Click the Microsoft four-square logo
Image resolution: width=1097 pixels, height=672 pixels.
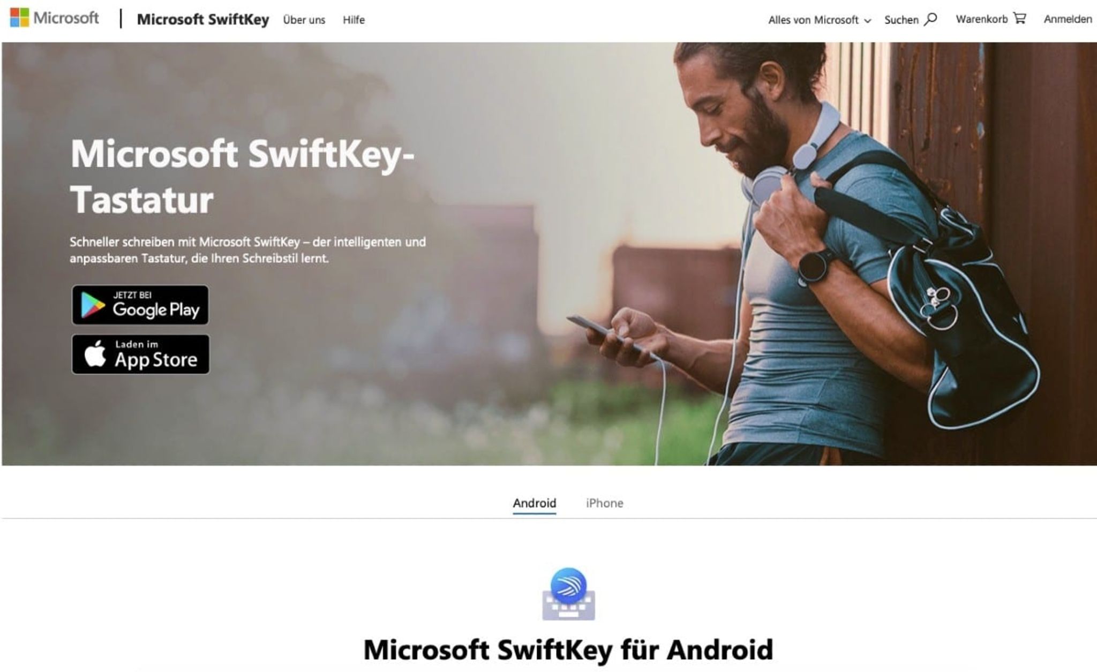coord(19,18)
